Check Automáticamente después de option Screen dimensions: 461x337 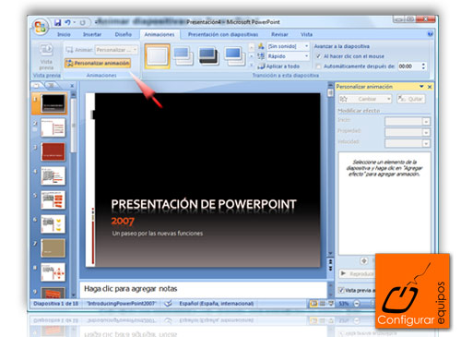coord(319,66)
